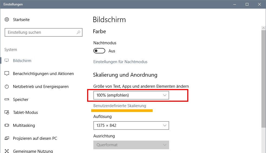Click the Tablet-Modus icon
The image size is (266, 153).
(7, 113)
